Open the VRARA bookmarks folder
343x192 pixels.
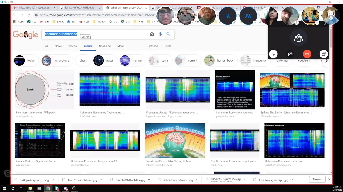pyautogui.click(x=99, y=22)
